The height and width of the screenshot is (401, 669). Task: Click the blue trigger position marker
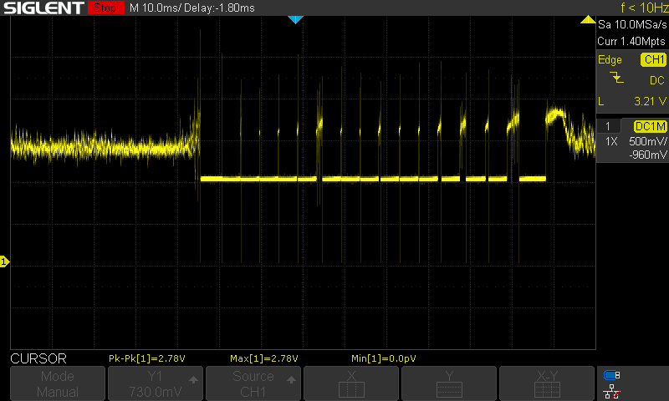click(295, 19)
